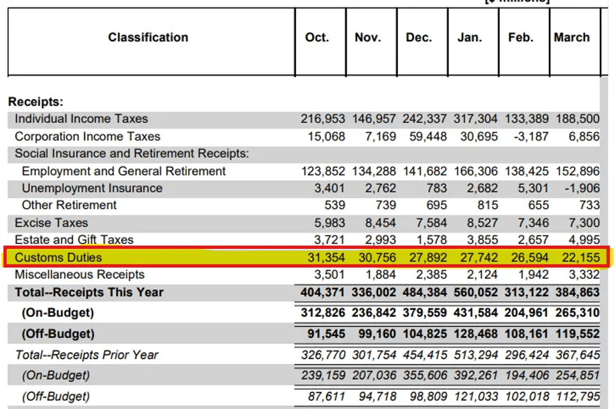The image size is (615, 409).
Task: Click total receipts March value 384,863
Action: [x=578, y=292]
